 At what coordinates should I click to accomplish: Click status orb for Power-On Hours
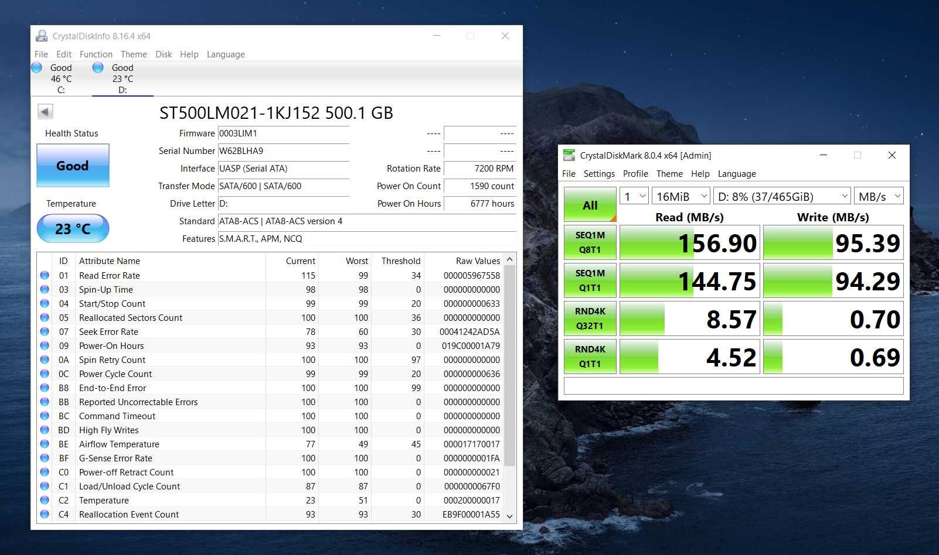(45, 345)
